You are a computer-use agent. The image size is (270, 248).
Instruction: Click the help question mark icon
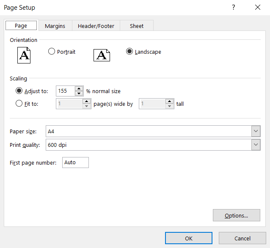tap(233, 7)
